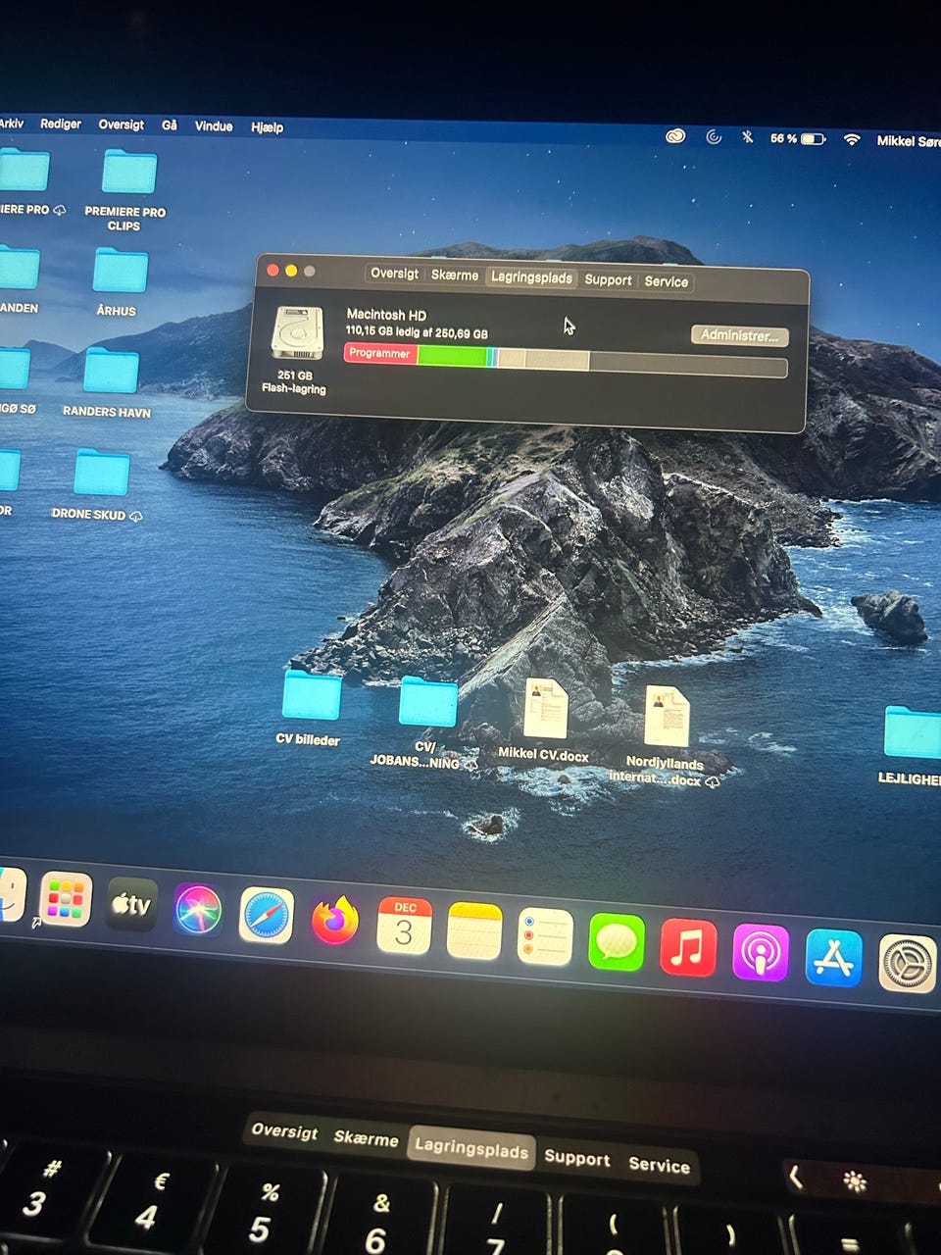
Task: Select the Lagringsplads tab in the window
Action: (531, 277)
